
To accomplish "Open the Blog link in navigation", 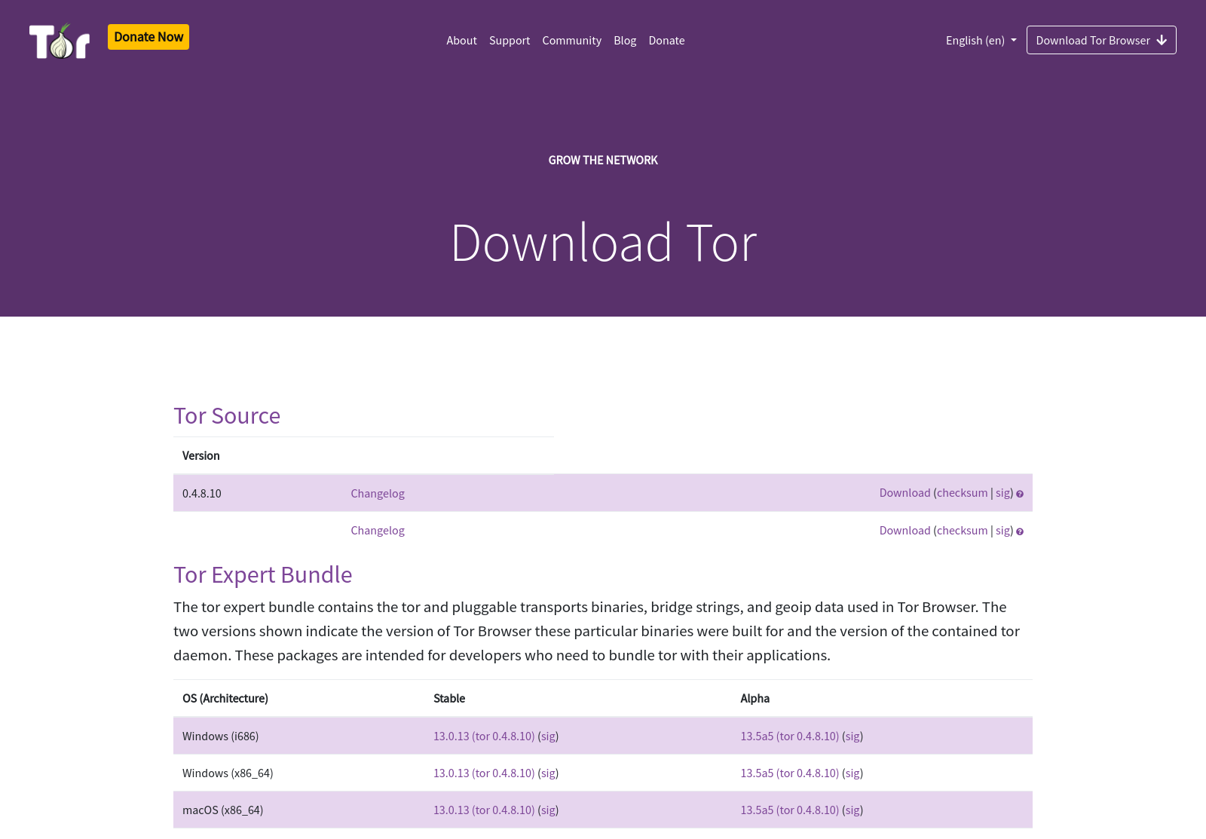I will 625,41.
